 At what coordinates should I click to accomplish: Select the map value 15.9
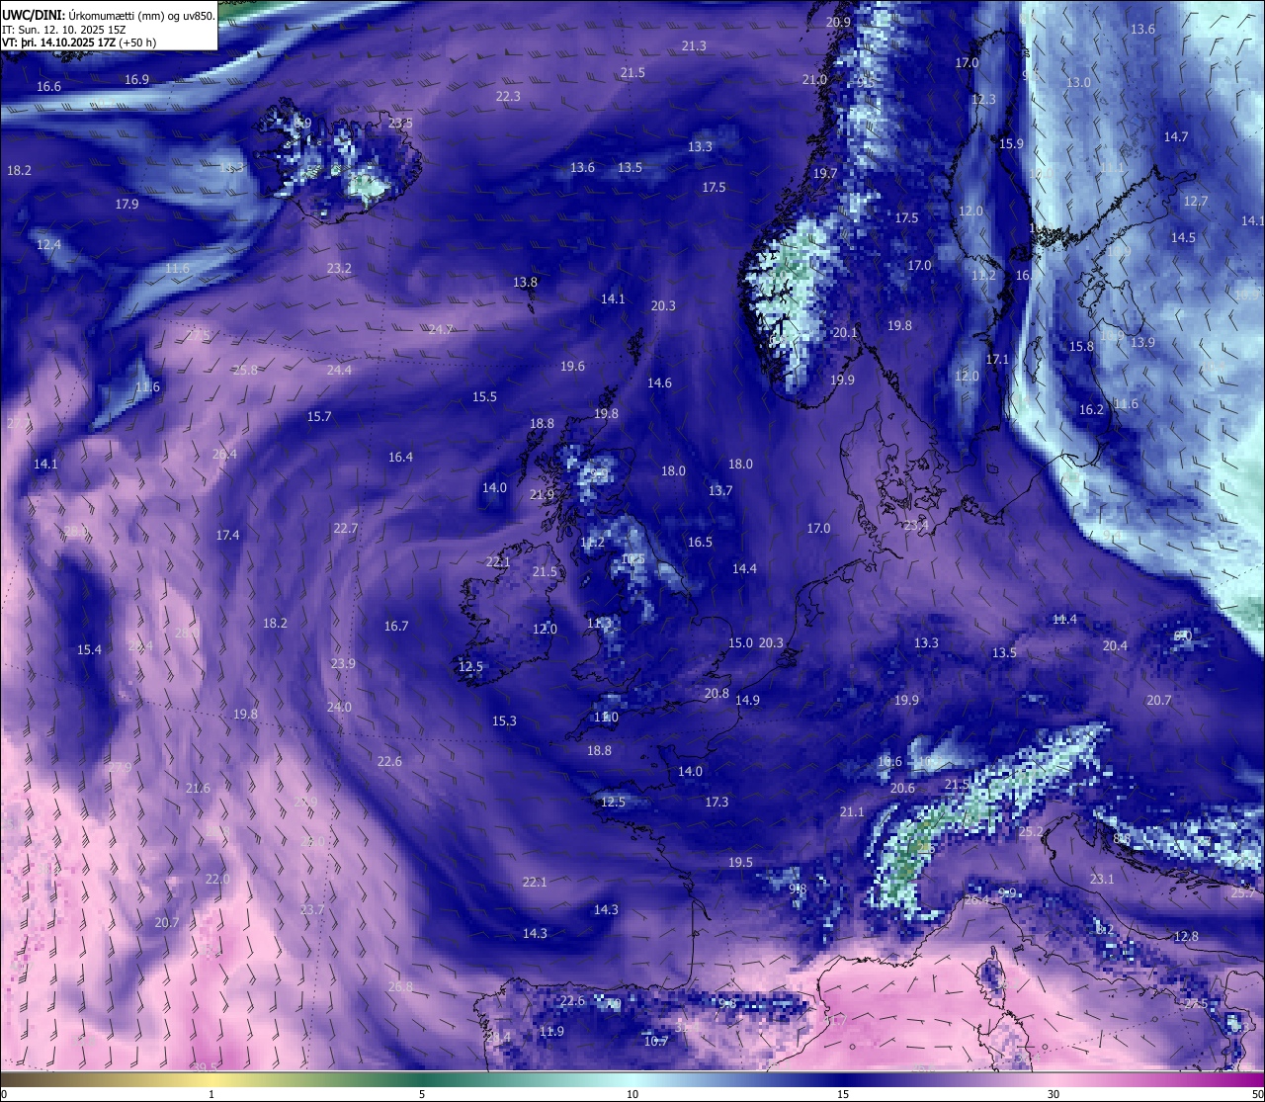click(x=1011, y=144)
